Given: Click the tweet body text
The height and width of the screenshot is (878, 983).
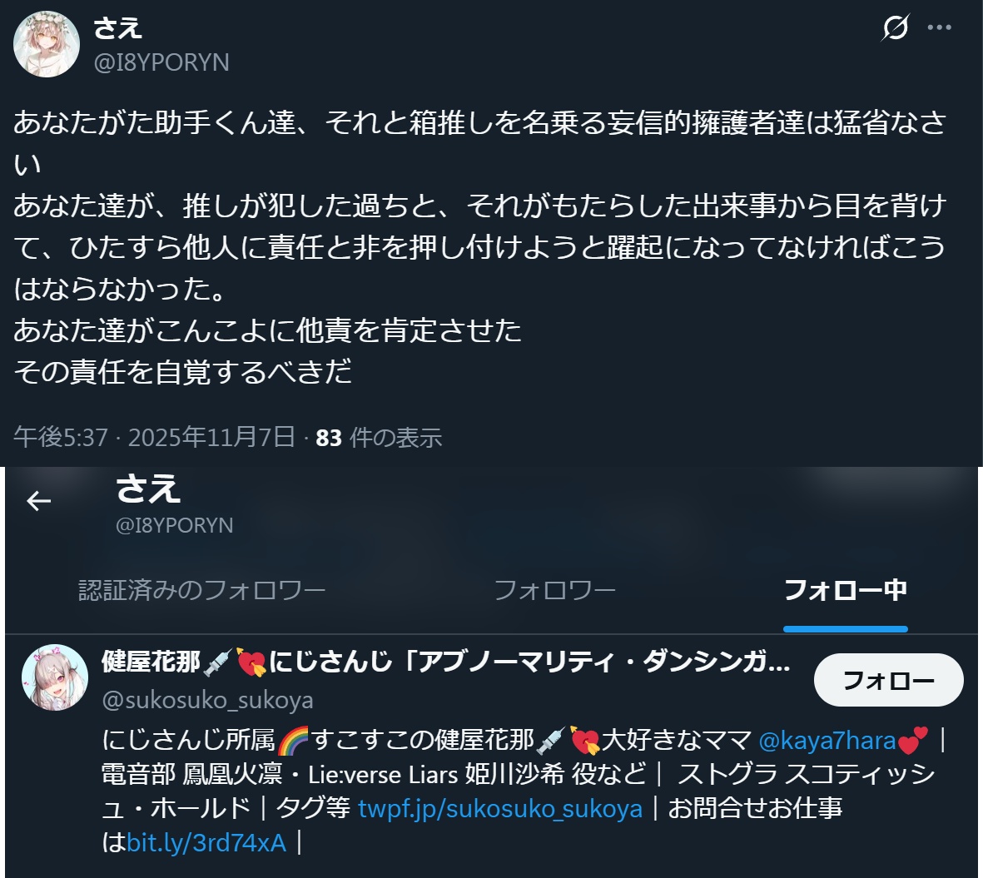Looking at the screenshot, I should point(479,247).
